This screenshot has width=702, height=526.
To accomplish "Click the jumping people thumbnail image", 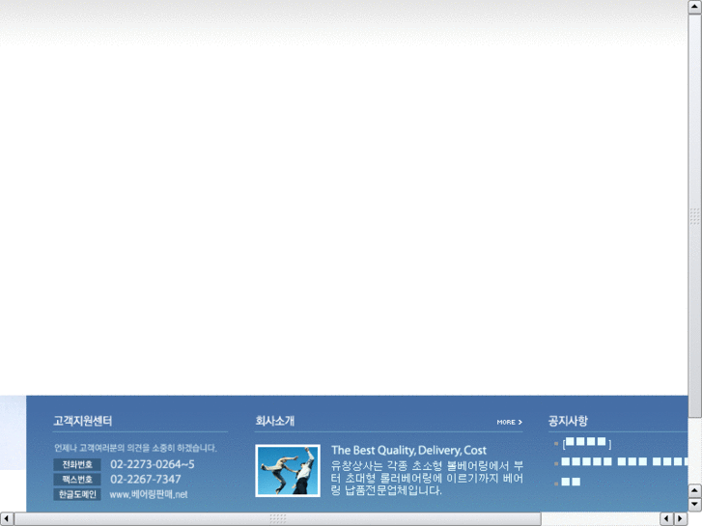I will tap(288, 470).
